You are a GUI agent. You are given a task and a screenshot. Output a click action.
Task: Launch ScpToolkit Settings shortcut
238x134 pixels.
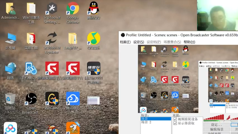click(x=52, y=13)
